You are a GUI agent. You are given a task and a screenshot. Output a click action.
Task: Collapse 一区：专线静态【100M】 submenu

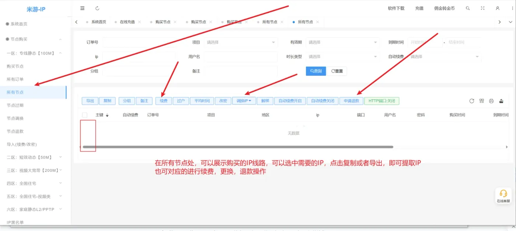click(60, 53)
